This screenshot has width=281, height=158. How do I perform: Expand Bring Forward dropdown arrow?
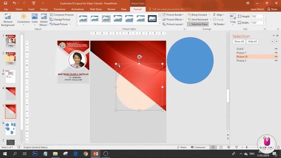(209, 14)
